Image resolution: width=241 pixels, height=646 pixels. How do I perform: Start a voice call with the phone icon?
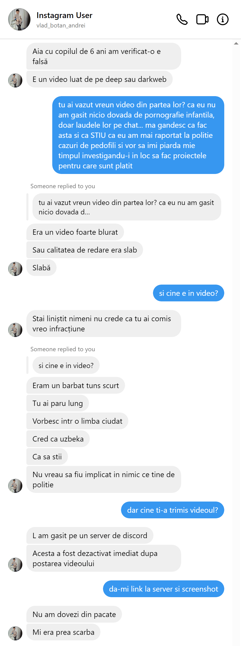182,19
